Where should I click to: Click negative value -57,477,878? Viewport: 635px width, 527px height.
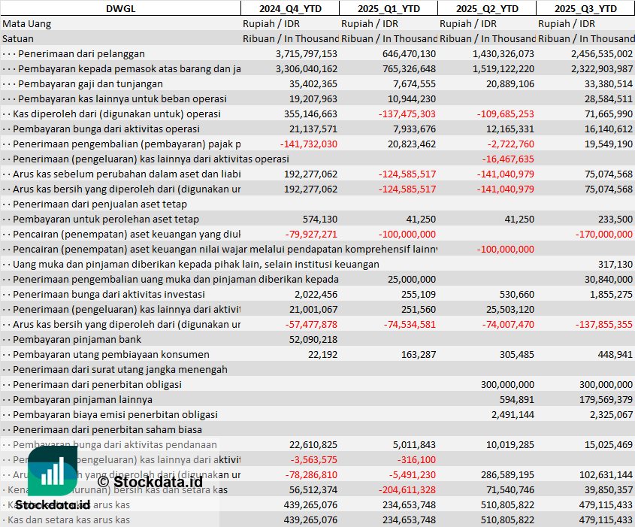[x=311, y=325]
